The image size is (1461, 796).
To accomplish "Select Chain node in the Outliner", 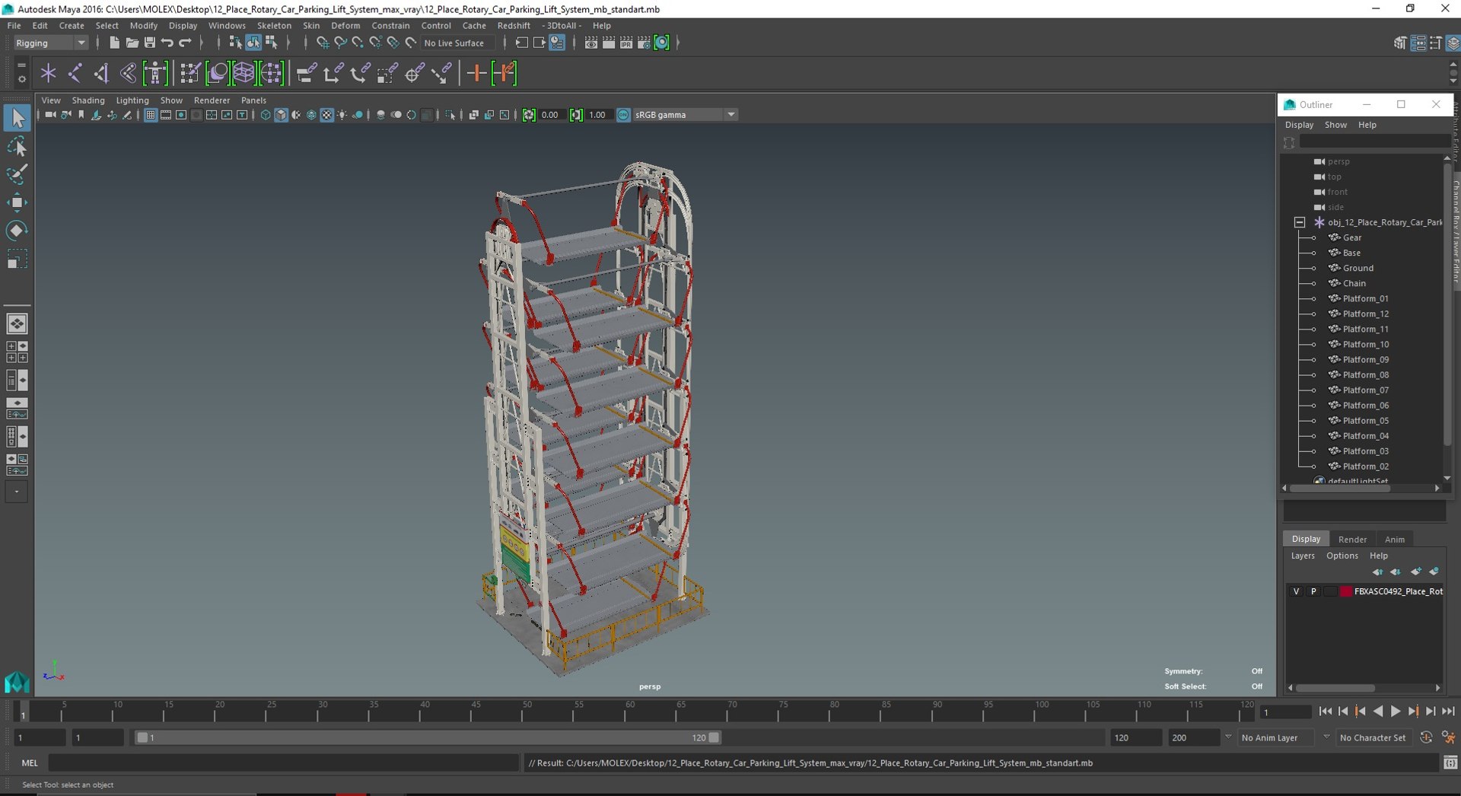I will [x=1354, y=283].
